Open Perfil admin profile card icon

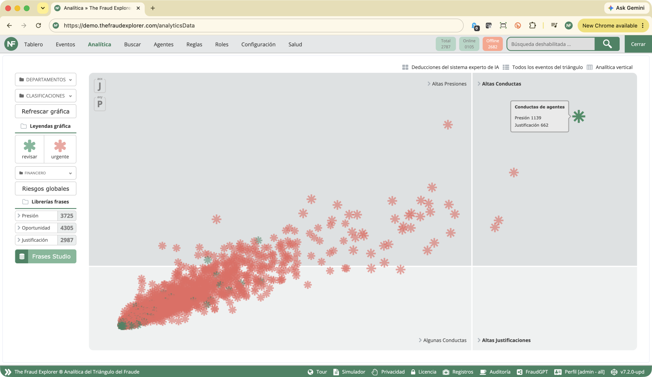point(558,372)
